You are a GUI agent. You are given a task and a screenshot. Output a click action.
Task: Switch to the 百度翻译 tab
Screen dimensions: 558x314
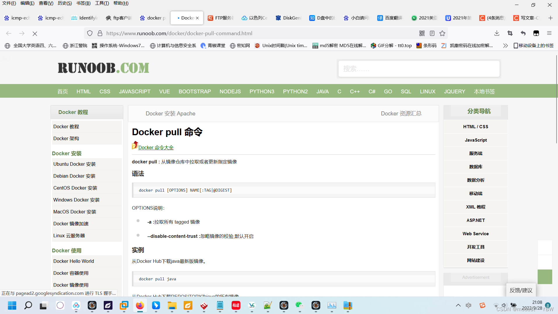click(x=390, y=18)
